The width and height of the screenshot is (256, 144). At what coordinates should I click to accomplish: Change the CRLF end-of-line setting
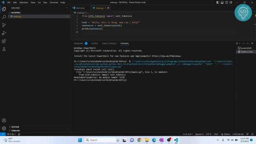216,134
